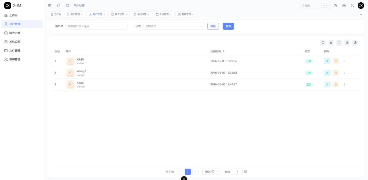This screenshot has height=180, width=368.
Task: Expand the tab list chevron at far right
Action: click(x=361, y=14)
